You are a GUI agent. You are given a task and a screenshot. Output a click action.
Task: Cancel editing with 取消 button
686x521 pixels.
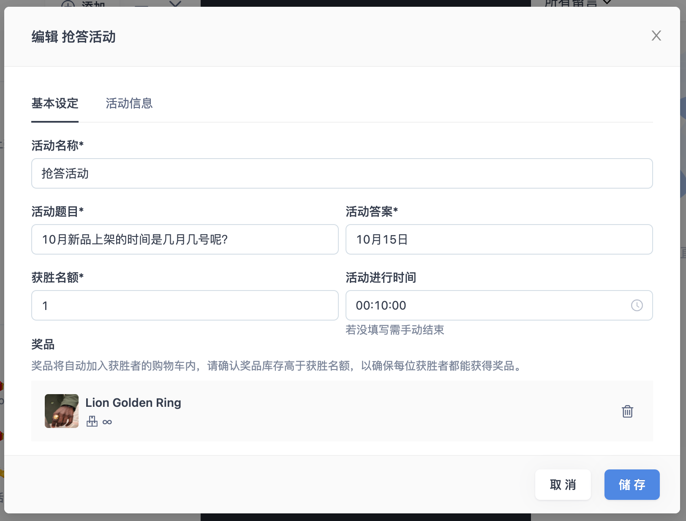coord(563,485)
